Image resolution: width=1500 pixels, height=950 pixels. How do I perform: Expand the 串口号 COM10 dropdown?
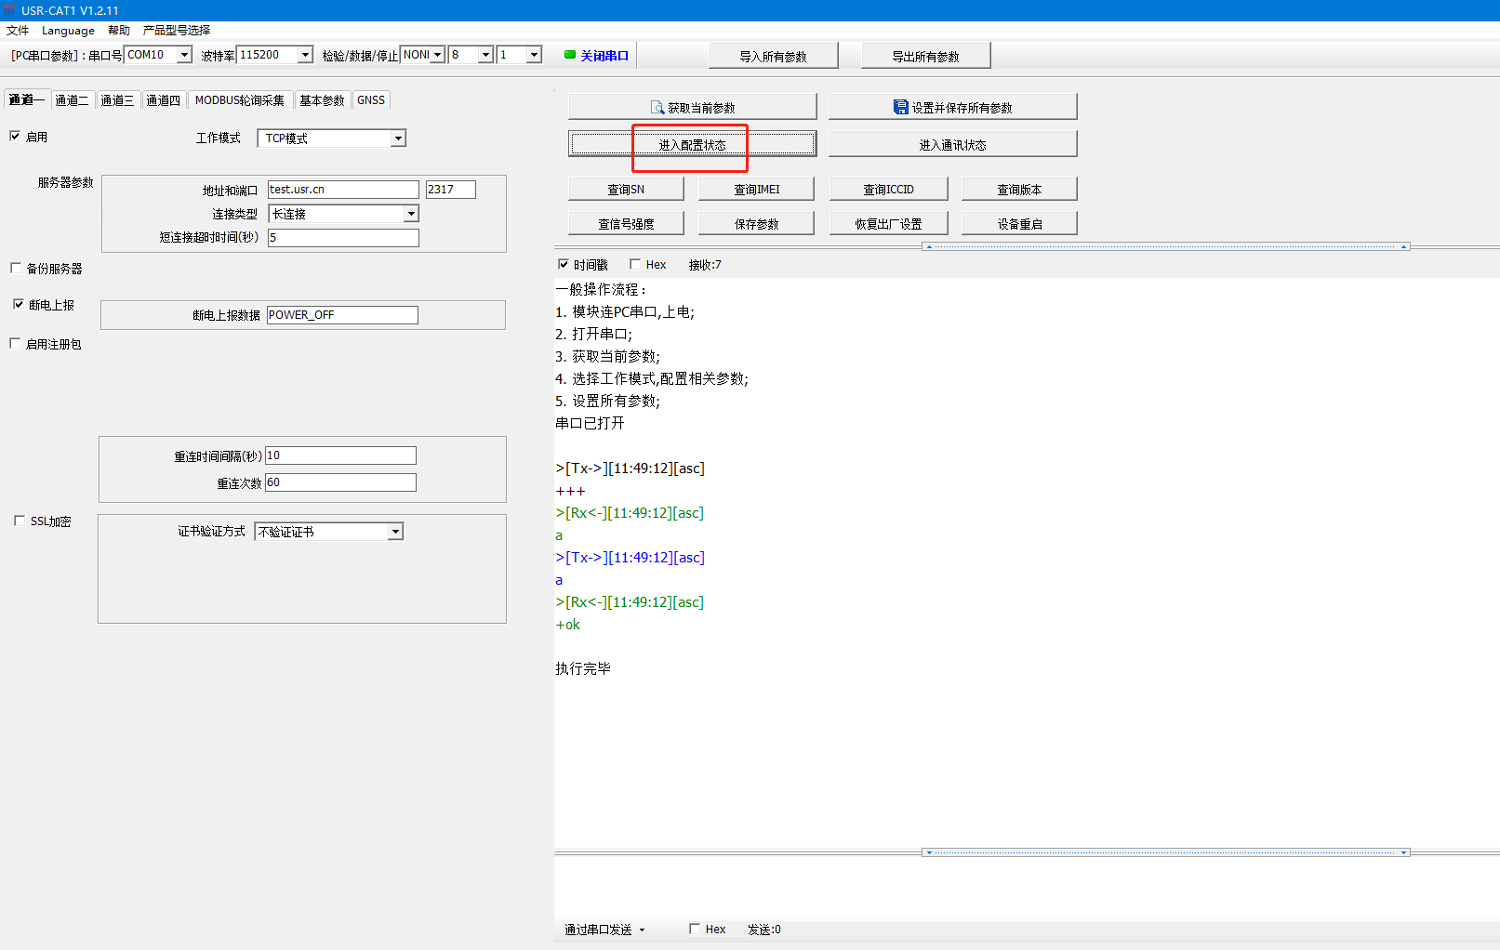pyautogui.click(x=184, y=55)
